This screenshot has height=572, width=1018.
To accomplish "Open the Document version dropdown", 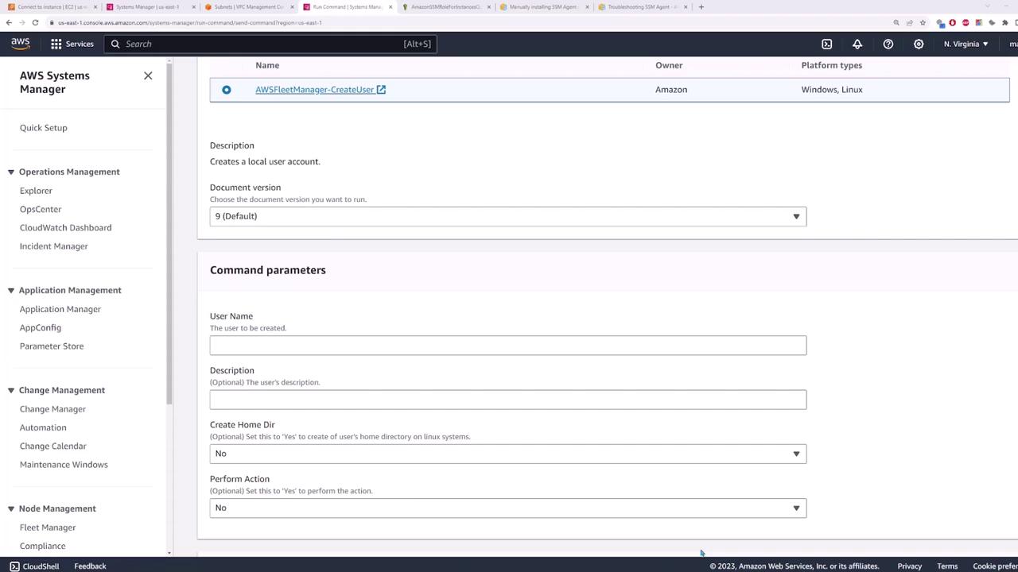I will click(508, 216).
